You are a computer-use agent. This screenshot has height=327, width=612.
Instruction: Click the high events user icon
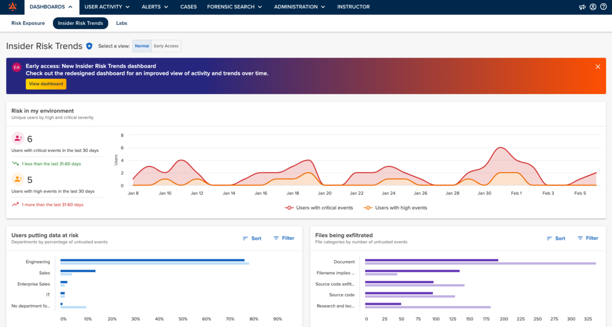click(x=17, y=179)
